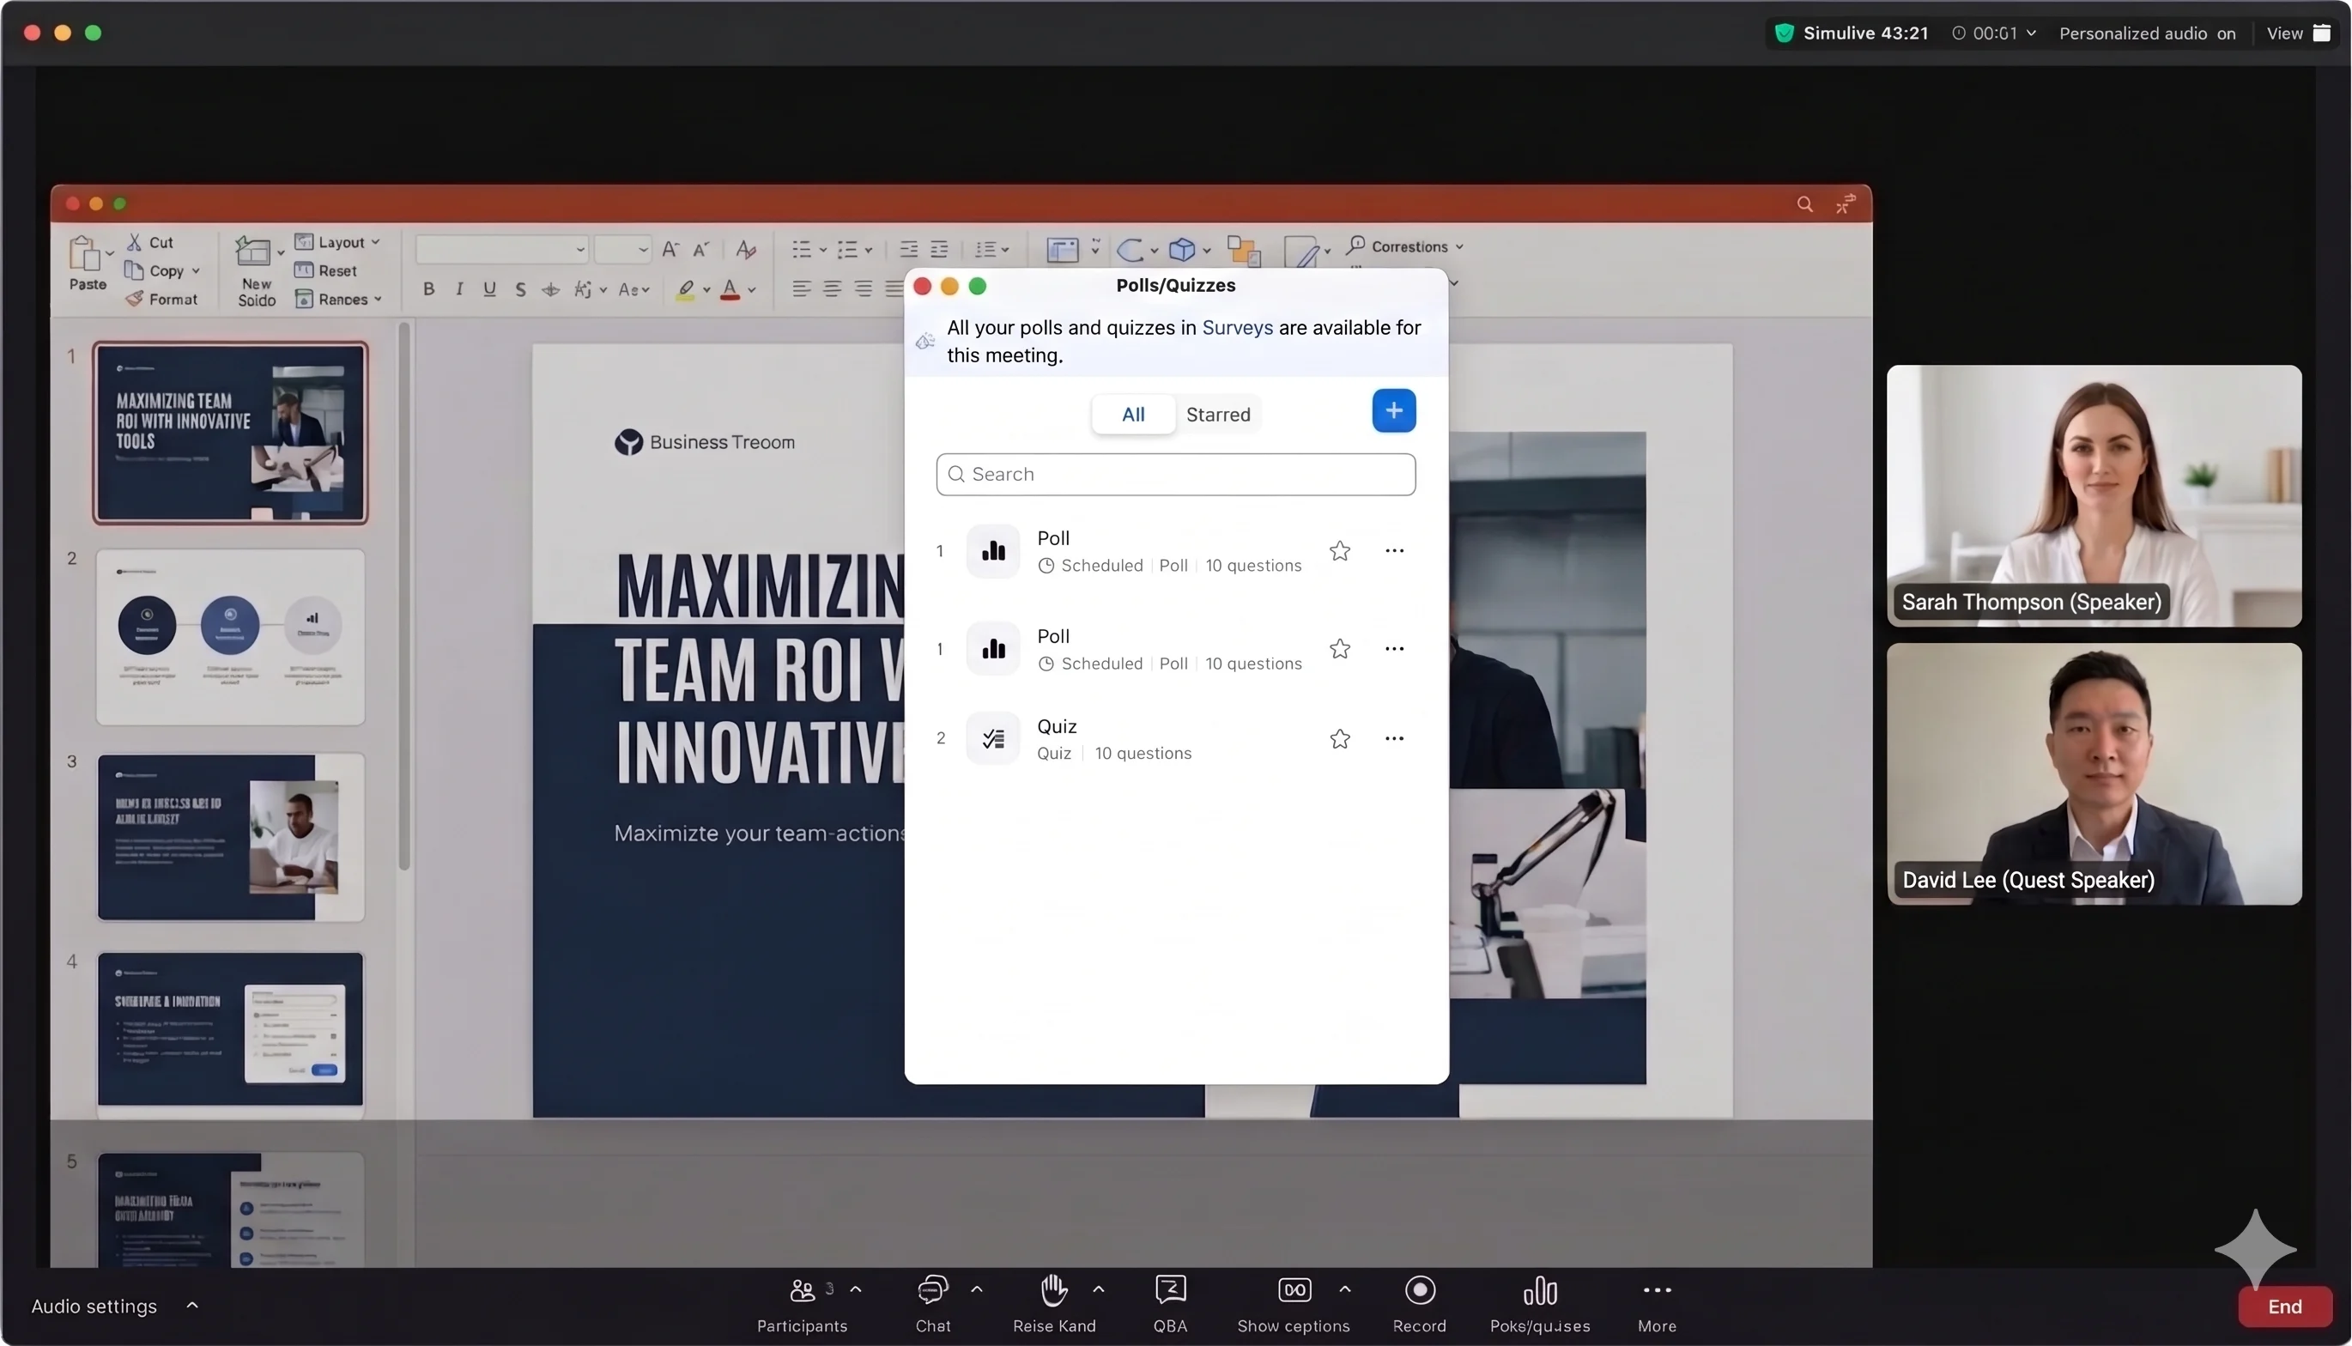Click the green shield encryption icon
This screenshot has width=2352, height=1346.
(x=1785, y=33)
